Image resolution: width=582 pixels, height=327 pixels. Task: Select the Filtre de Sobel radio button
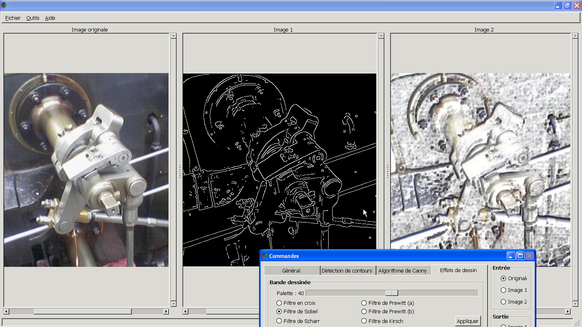click(x=297, y=311)
